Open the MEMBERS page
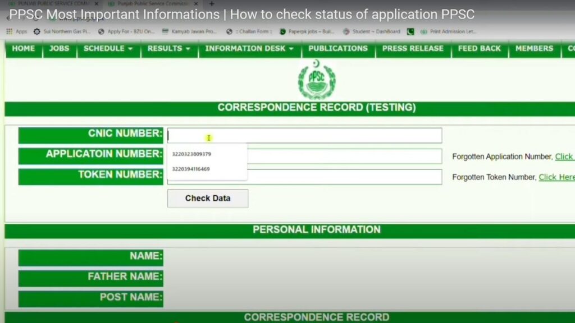 coord(535,49)
